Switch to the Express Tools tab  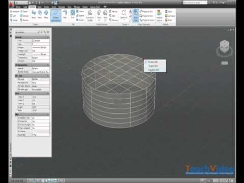(x=95, y=7)
